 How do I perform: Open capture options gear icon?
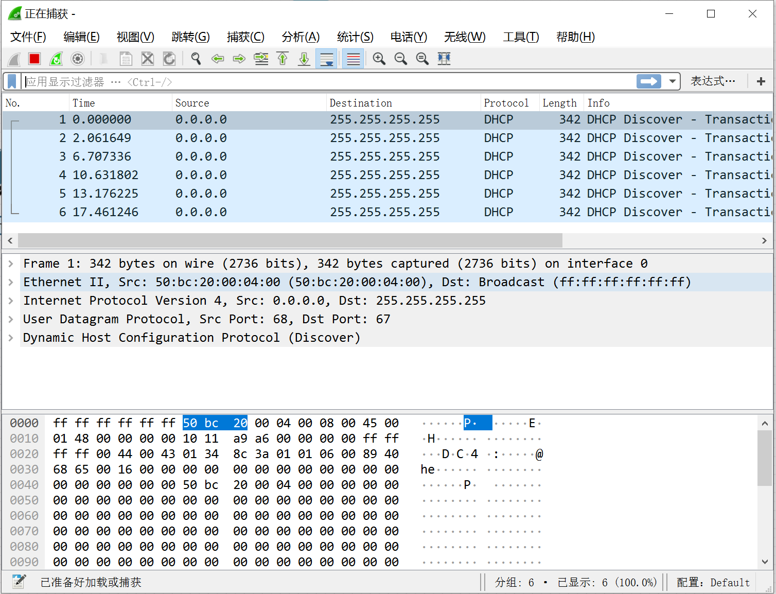pyautogui.click(x=78, y=59)
